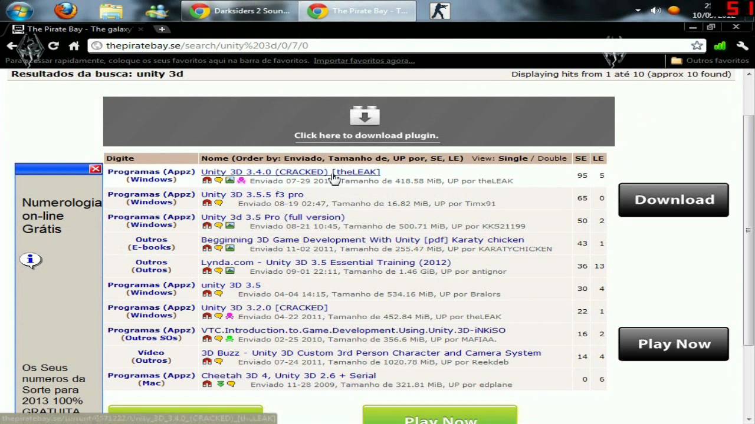Click the volume speaker icon in the tray
755x424 pixels.
click(655, 11)
